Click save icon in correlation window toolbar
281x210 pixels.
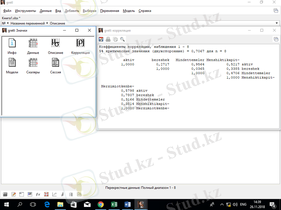(101, 39)
